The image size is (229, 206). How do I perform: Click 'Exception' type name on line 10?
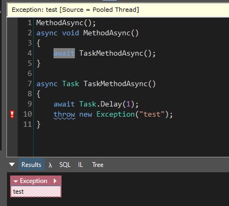point(116,115)
